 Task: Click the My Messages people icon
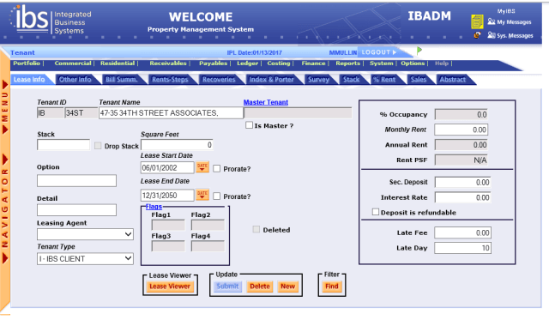492,21
